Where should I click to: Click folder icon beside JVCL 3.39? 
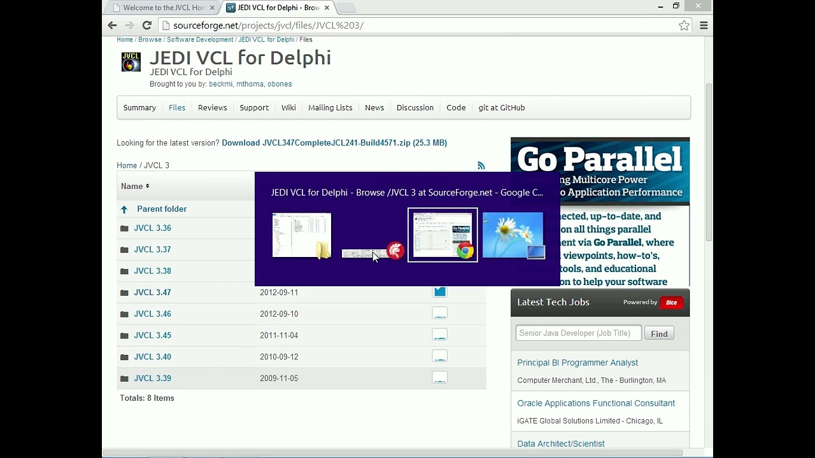click(x=124, y=378)
